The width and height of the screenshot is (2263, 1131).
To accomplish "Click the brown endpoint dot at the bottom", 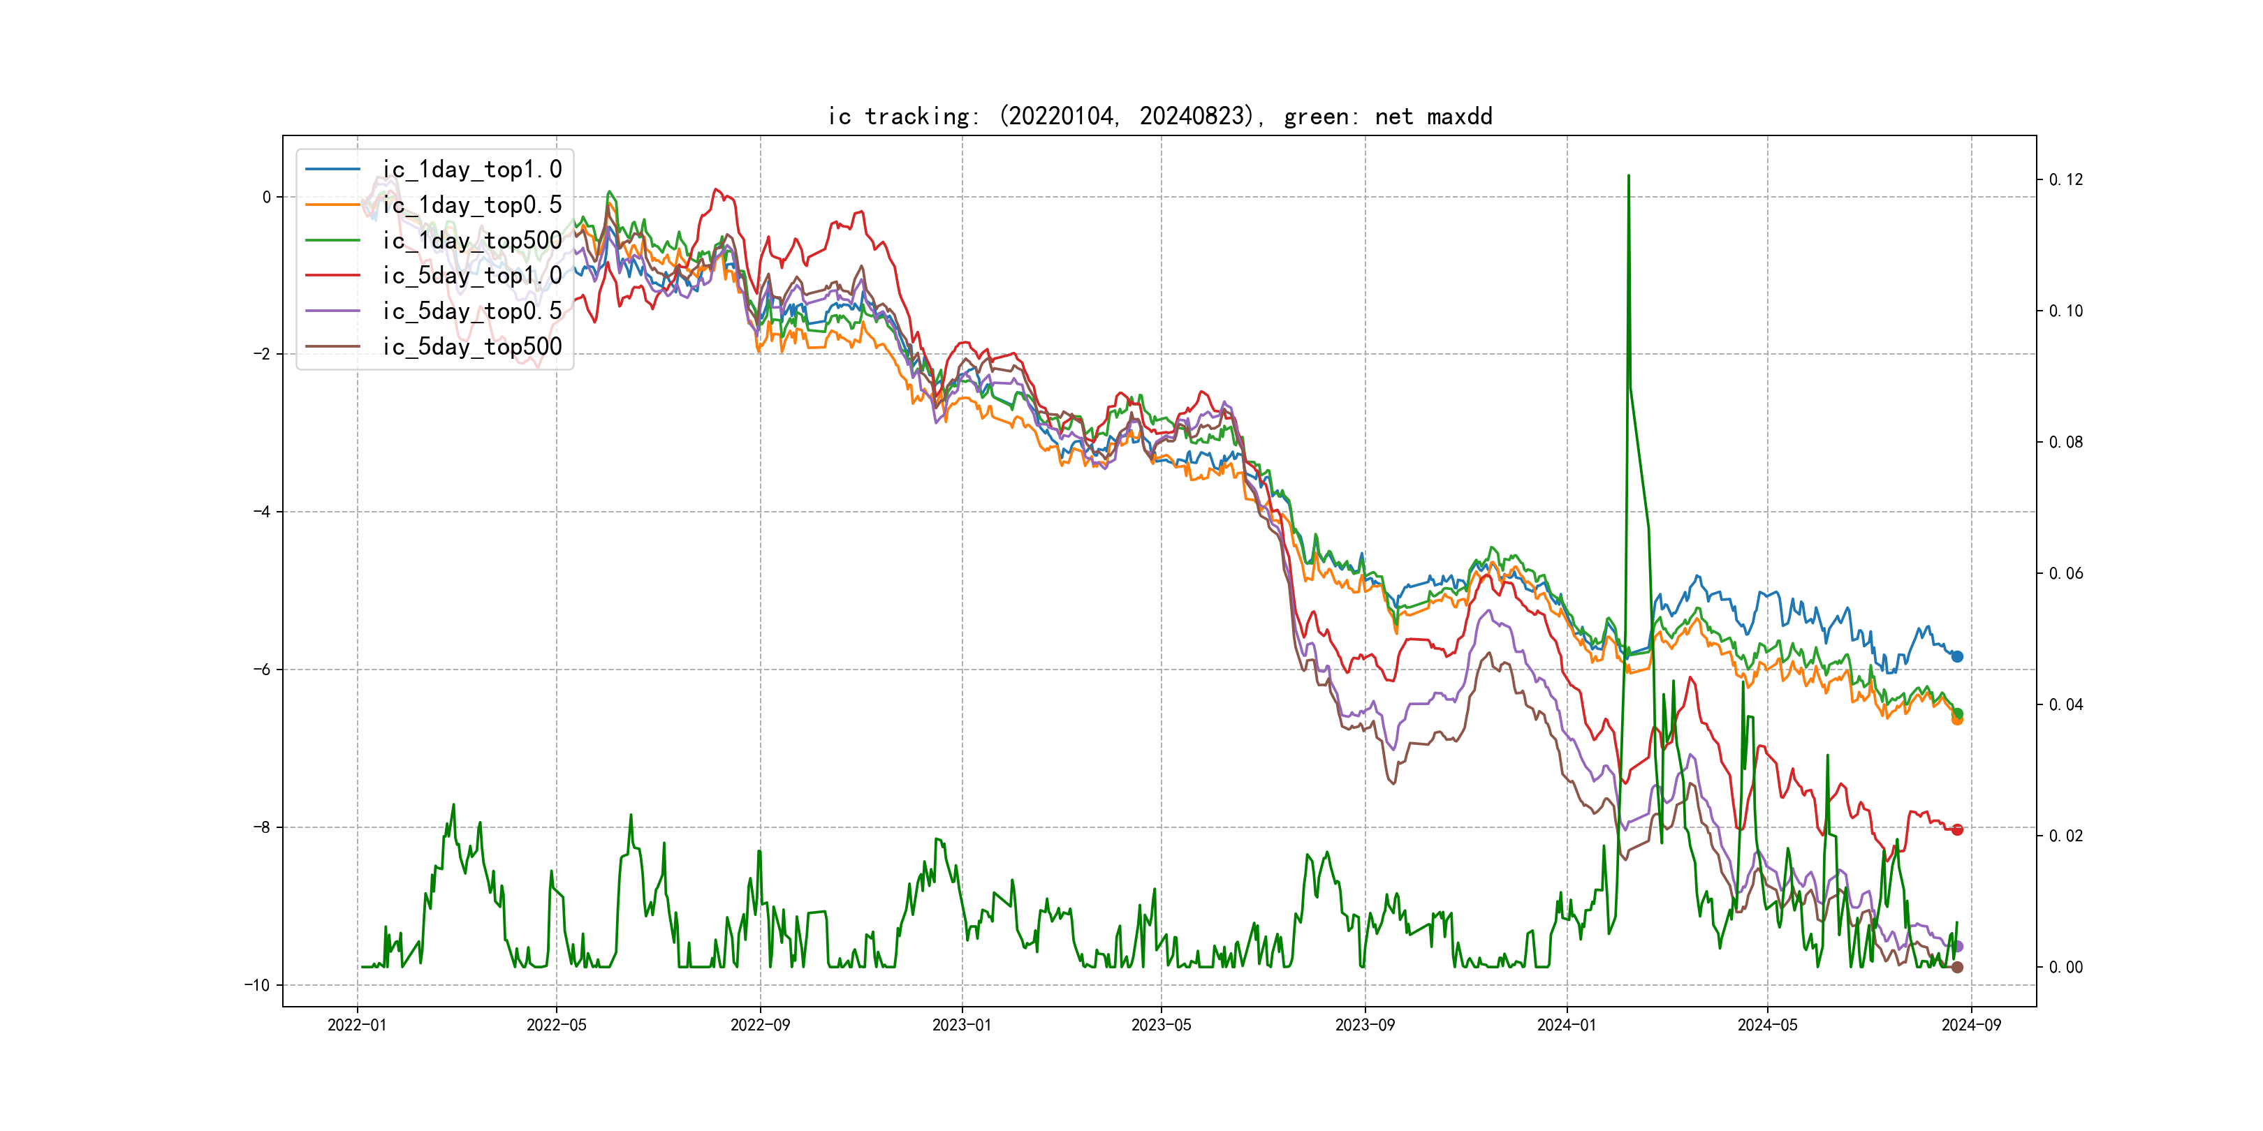I will click(1956, 968).
